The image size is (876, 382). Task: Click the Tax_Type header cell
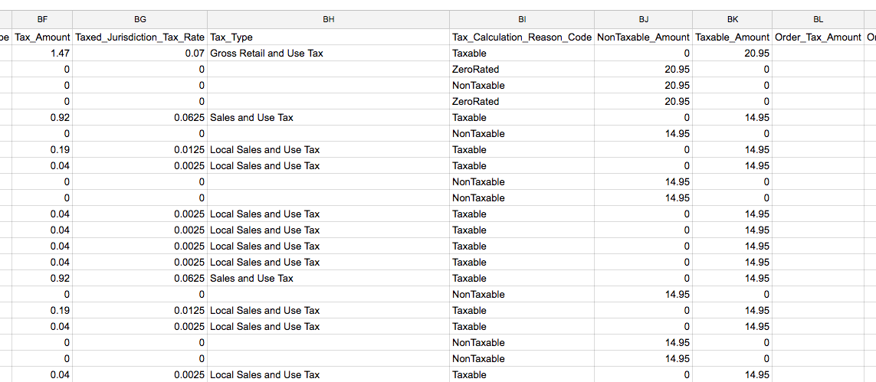[x=329, y=38]
